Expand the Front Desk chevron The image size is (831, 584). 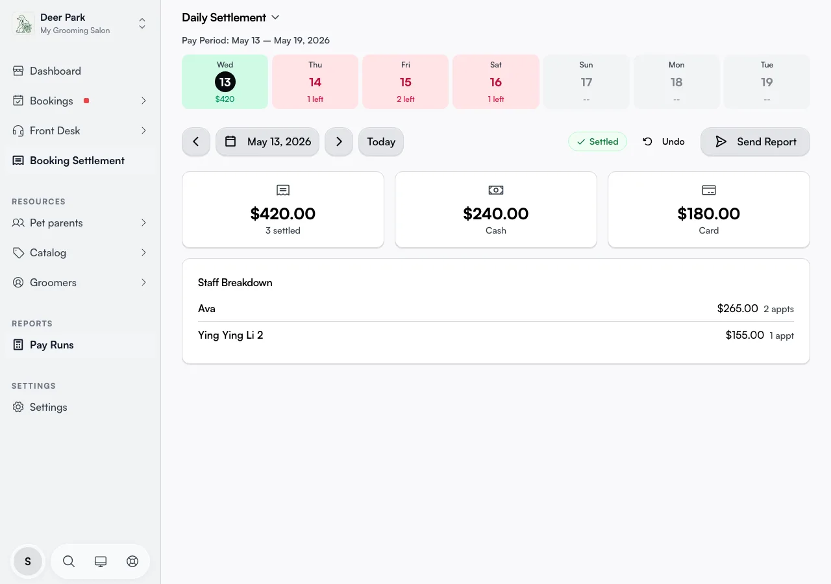click(x=143, y=130)
